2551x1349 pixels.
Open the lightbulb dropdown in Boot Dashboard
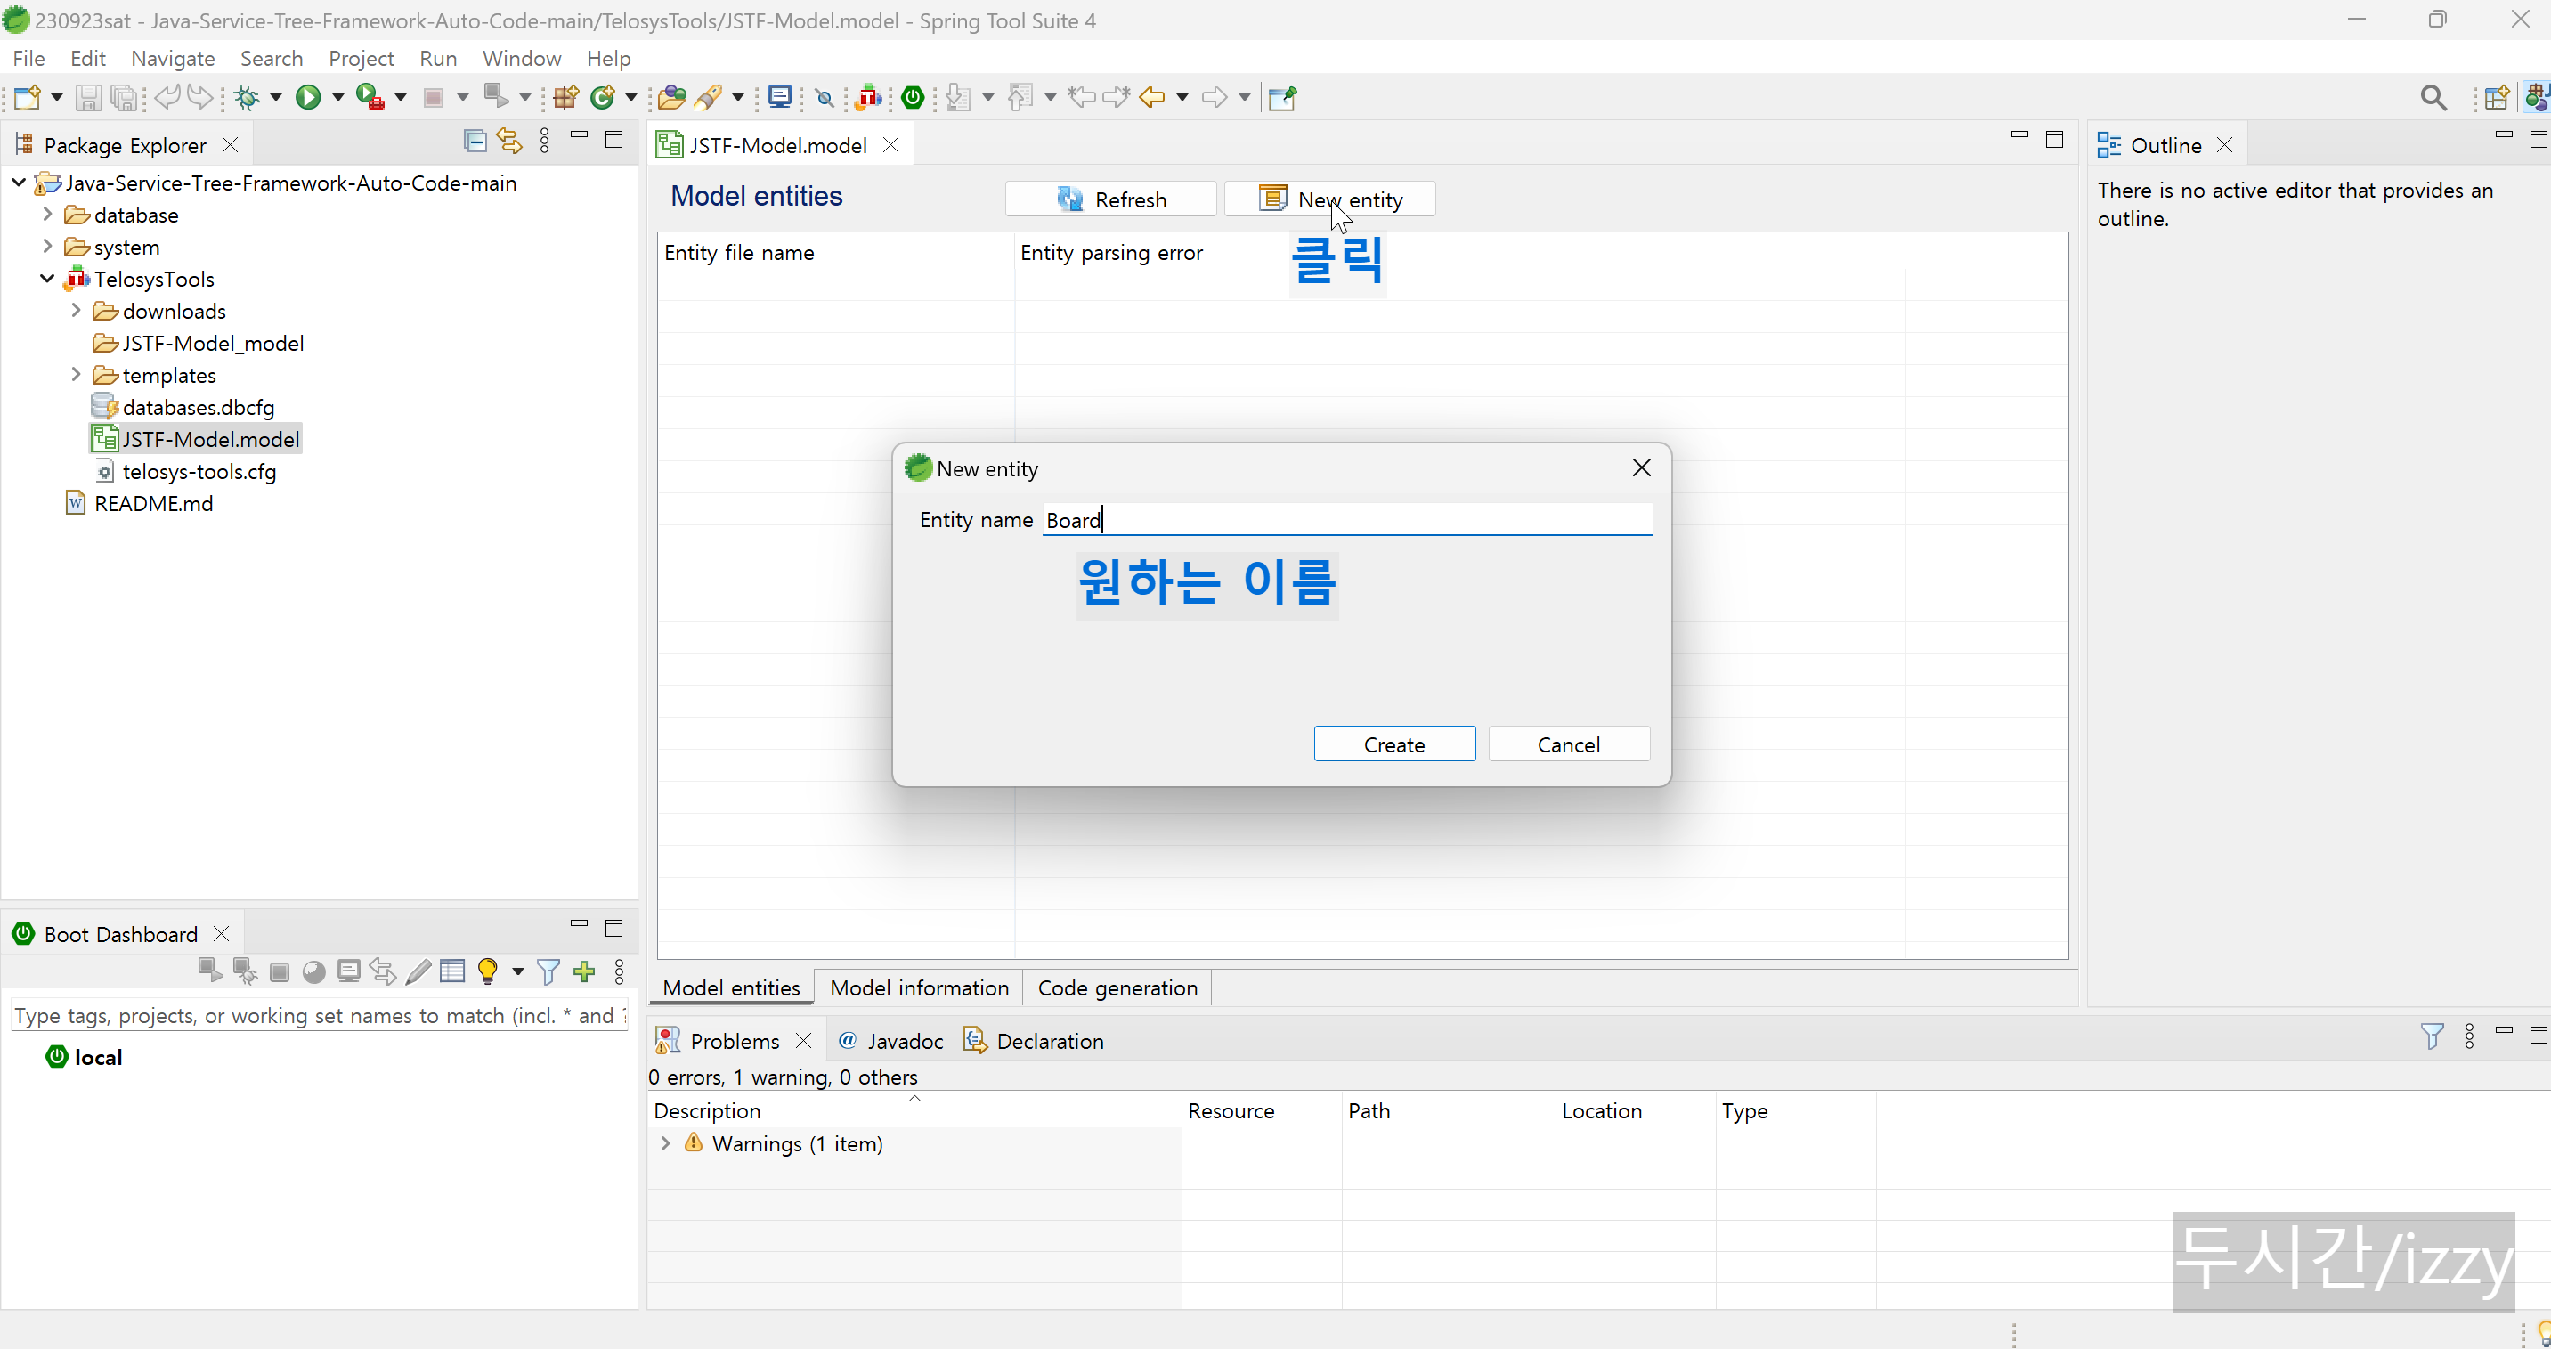point(518,971)
